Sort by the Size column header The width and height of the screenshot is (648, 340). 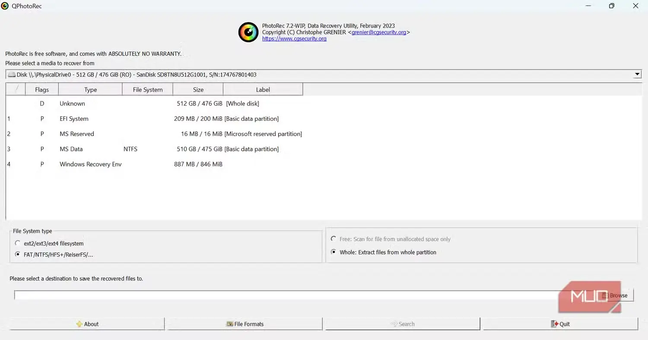pyautogui.click(x=198, y=90)
